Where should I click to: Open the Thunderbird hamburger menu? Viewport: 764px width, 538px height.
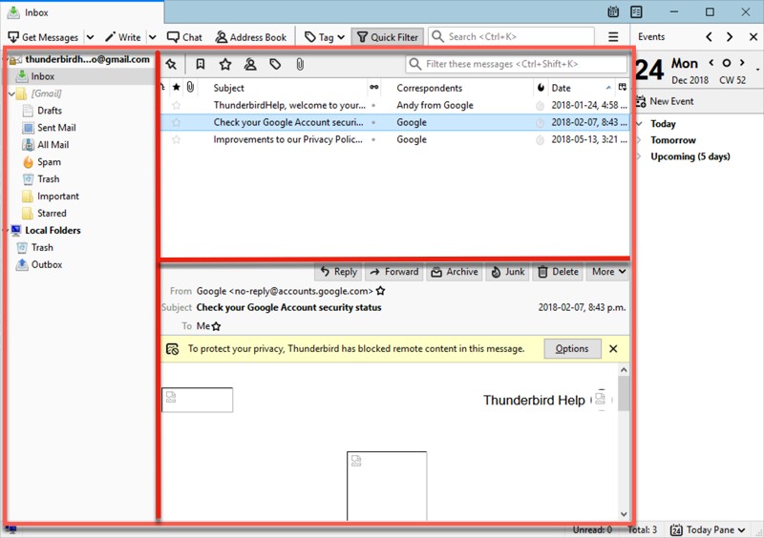(x=613, y=37)
